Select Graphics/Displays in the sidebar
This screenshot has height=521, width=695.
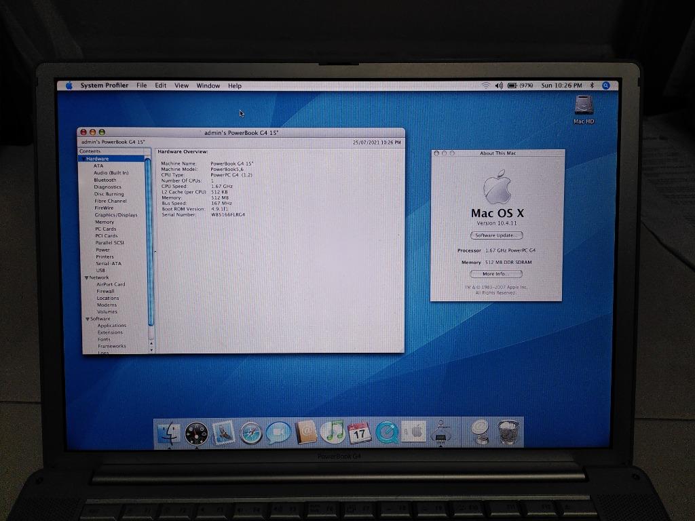coord(116,215)
